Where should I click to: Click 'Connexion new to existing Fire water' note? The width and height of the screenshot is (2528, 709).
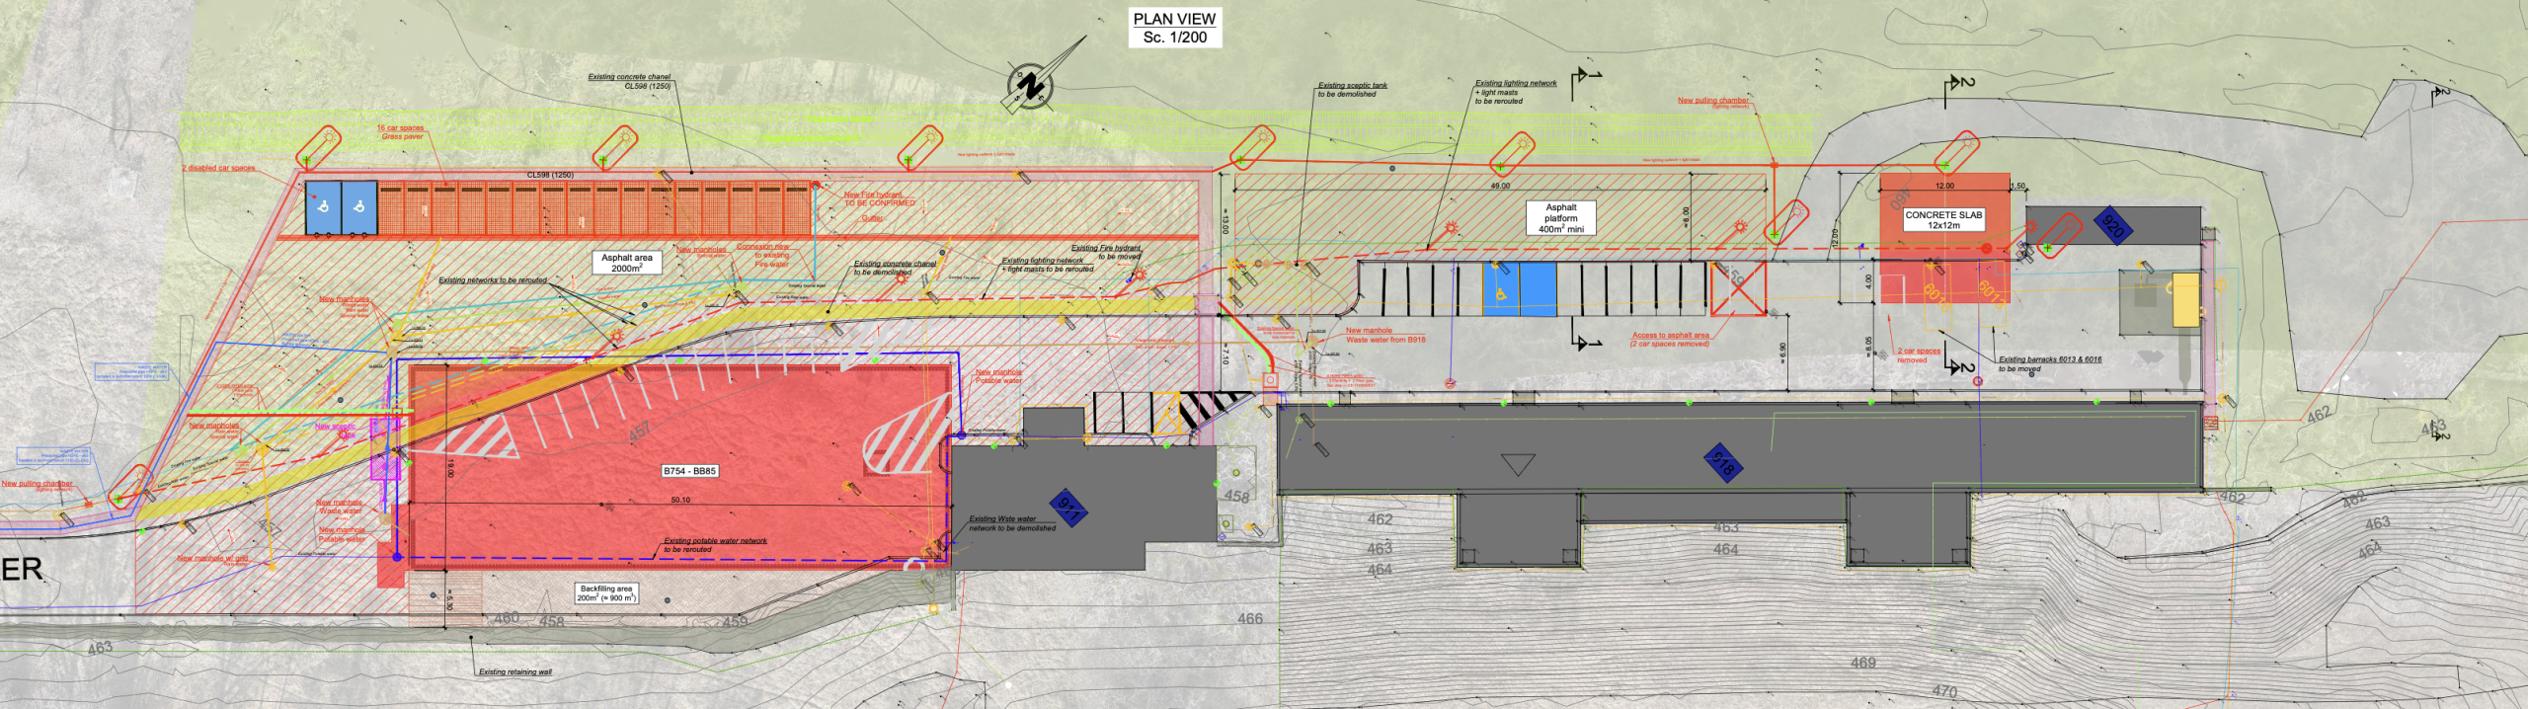click(763, 256)
